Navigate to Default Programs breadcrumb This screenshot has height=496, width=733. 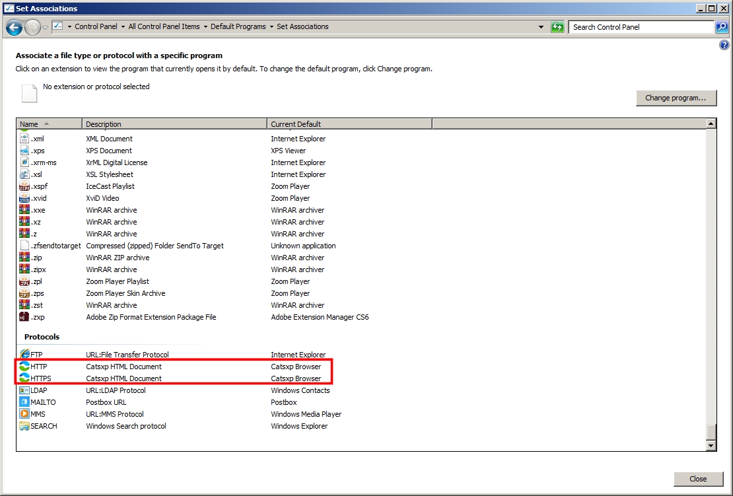(x=238, y=26)
